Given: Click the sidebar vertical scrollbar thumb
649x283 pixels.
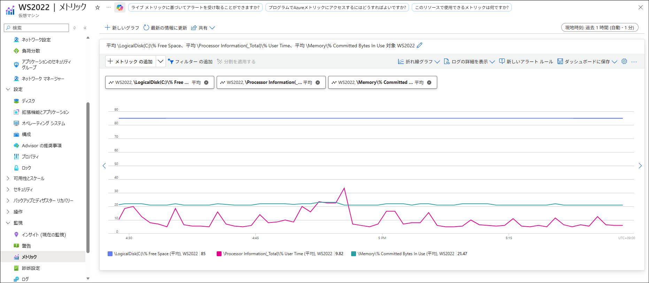Looking at the screenshot, I should click(88, 178).
